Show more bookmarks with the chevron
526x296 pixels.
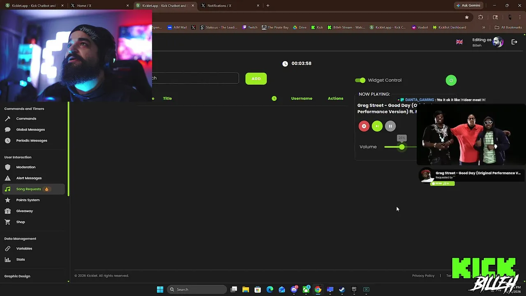(484, 28)
